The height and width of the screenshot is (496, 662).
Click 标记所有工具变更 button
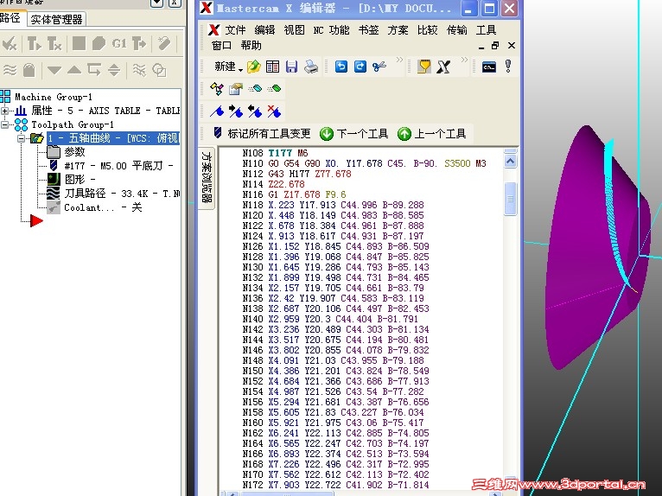[x=261, y=134]
